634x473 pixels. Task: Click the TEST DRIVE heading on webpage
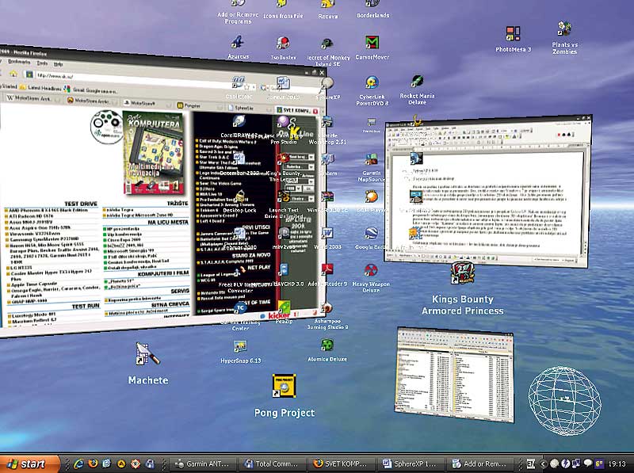click(x=81, y=204)
